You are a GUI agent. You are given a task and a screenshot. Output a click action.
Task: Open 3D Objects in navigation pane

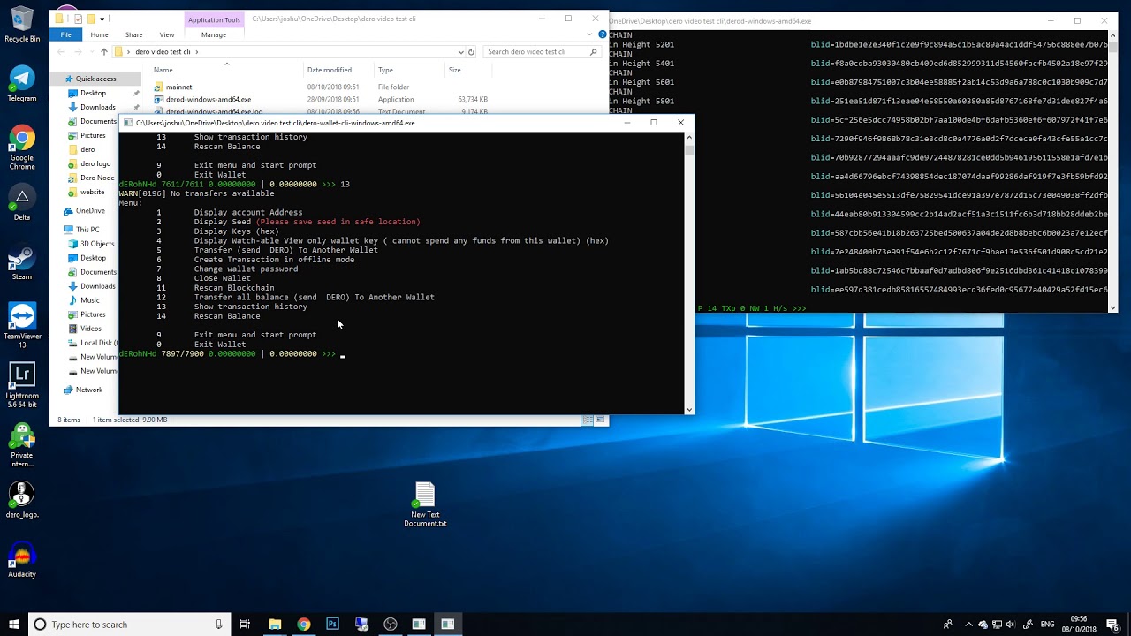tap(96, 244)
